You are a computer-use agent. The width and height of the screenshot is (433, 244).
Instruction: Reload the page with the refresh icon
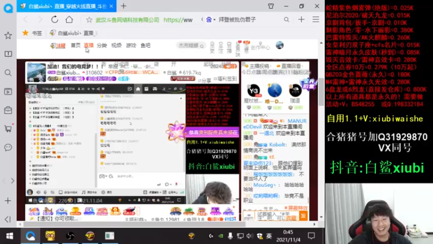tap(55, 20)
